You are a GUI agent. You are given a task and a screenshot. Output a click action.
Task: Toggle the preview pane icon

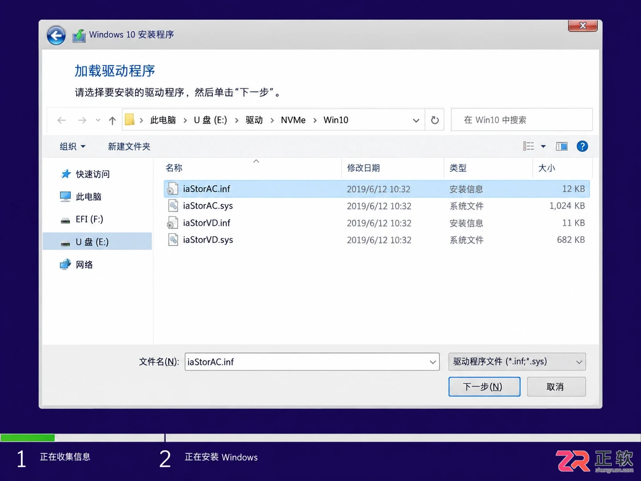pyautogui.click(x=562, y=147)
